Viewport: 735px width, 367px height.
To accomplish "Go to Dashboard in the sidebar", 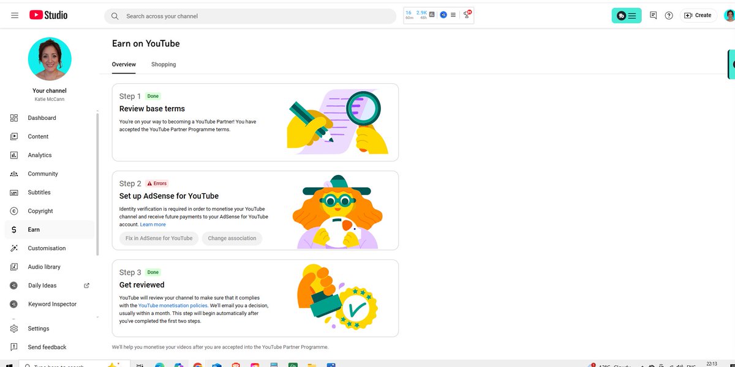I will (x=50, y=118).
